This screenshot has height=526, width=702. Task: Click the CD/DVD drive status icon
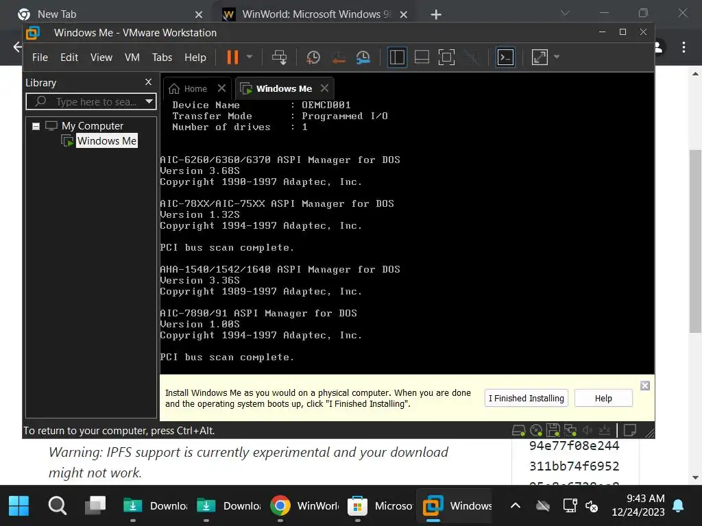click(x=536, y=430)
